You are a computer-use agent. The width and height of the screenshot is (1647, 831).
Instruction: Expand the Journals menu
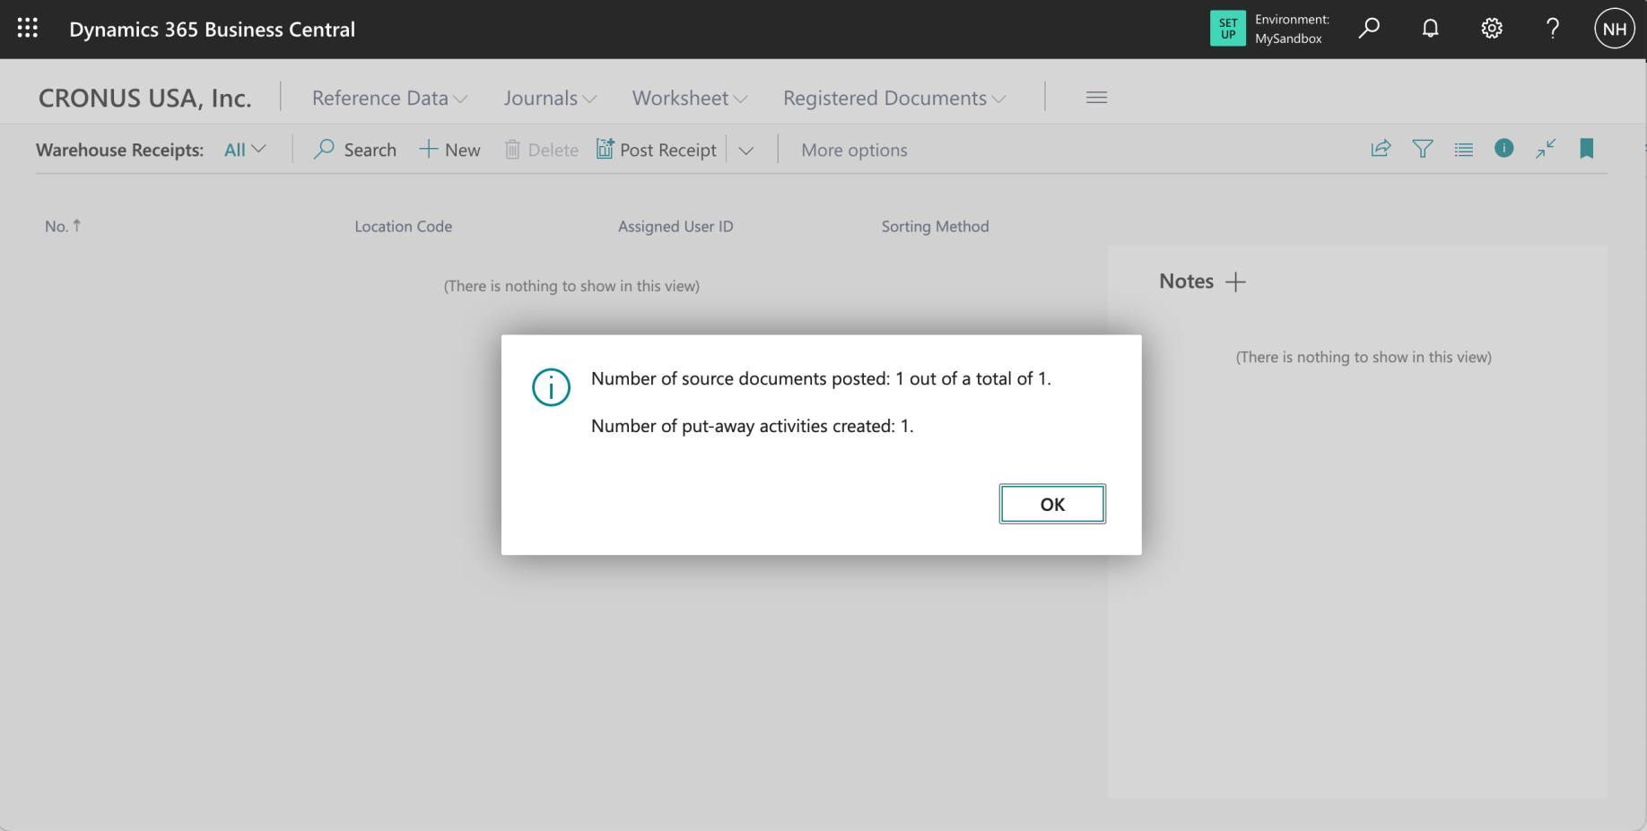(550, 98)
